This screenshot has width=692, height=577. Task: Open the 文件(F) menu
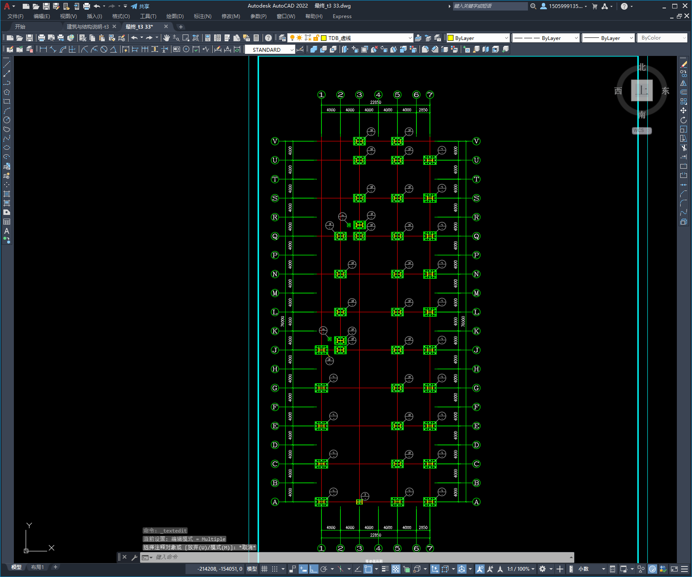point(16,16)
